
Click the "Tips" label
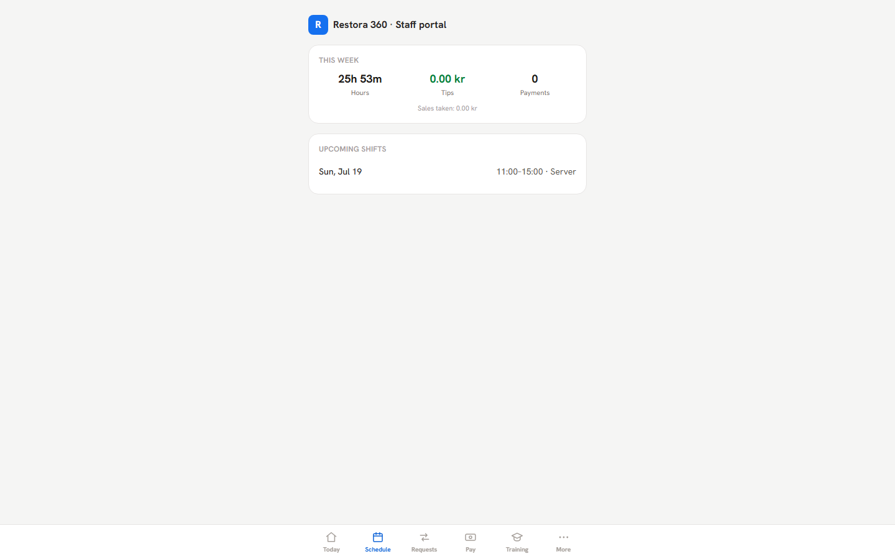coord(447,93)
